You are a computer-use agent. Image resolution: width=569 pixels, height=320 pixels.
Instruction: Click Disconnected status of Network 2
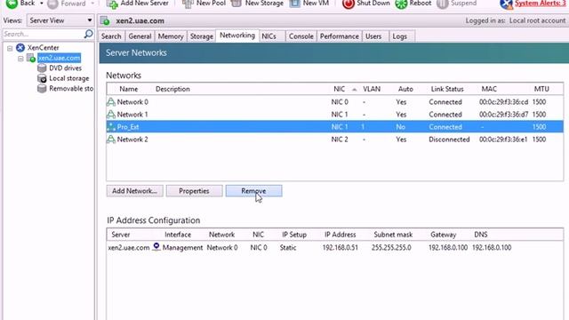click(449, 140)
